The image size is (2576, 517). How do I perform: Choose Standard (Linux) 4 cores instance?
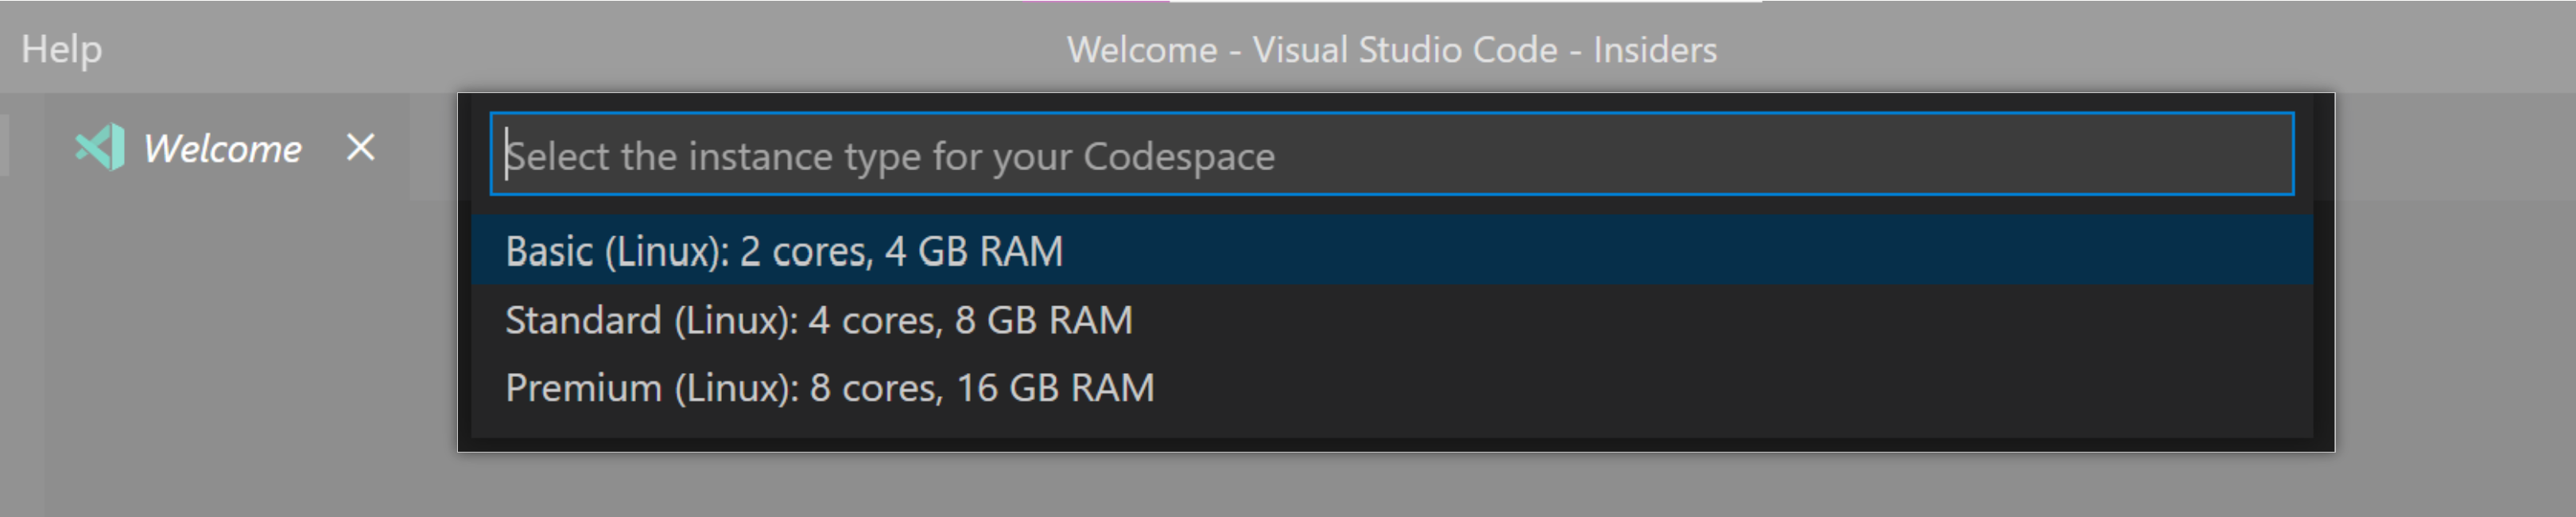[x=818, y=320]
